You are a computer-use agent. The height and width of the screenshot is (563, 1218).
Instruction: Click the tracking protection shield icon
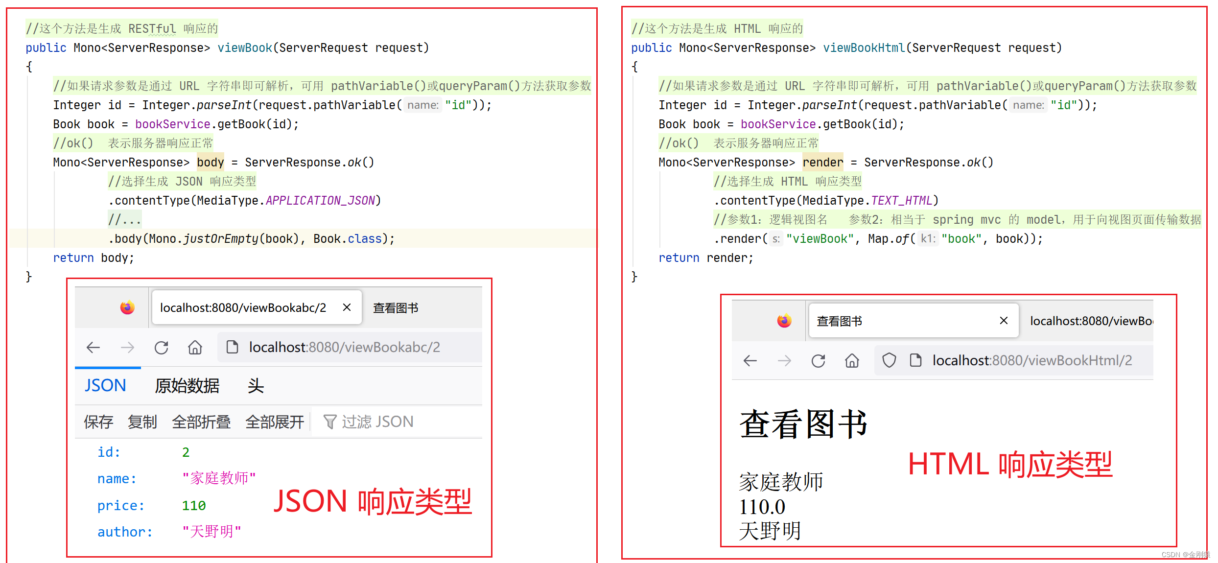pos(889,361)
